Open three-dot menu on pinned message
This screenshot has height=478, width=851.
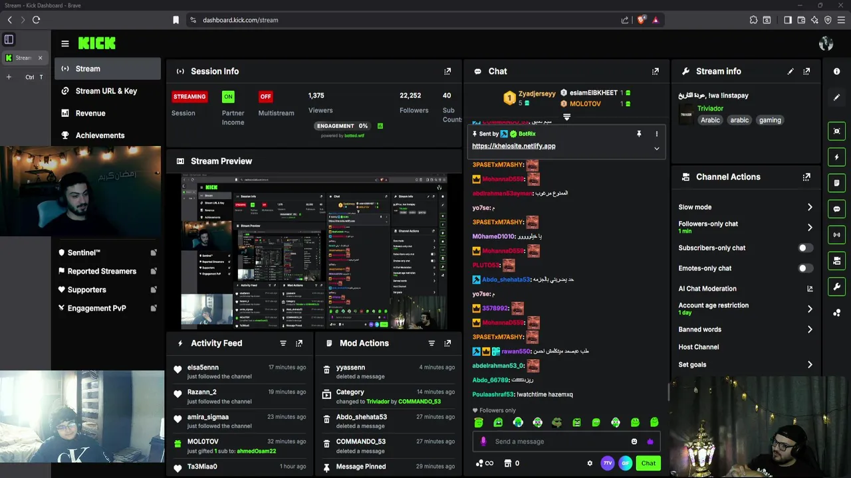tap(656, 134)
